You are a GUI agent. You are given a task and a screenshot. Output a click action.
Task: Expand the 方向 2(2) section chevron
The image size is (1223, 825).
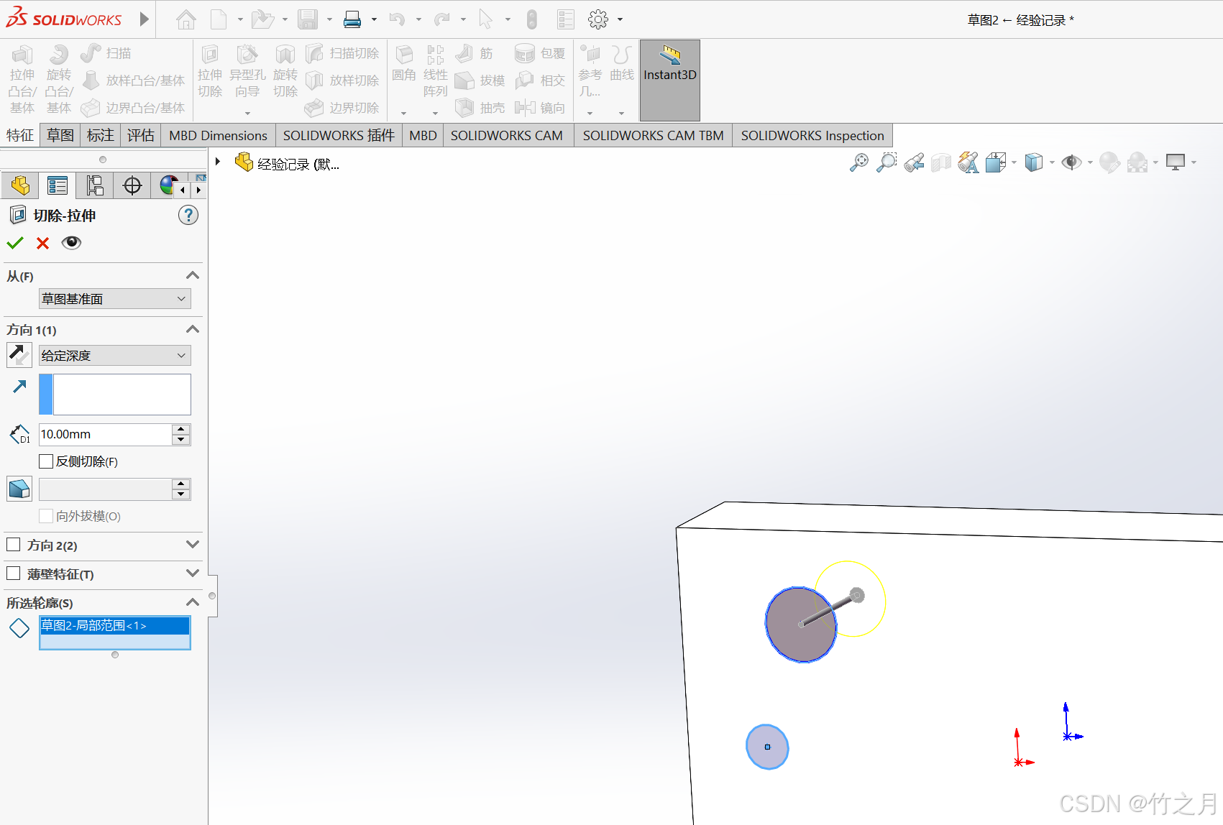(x=192, y=545)
